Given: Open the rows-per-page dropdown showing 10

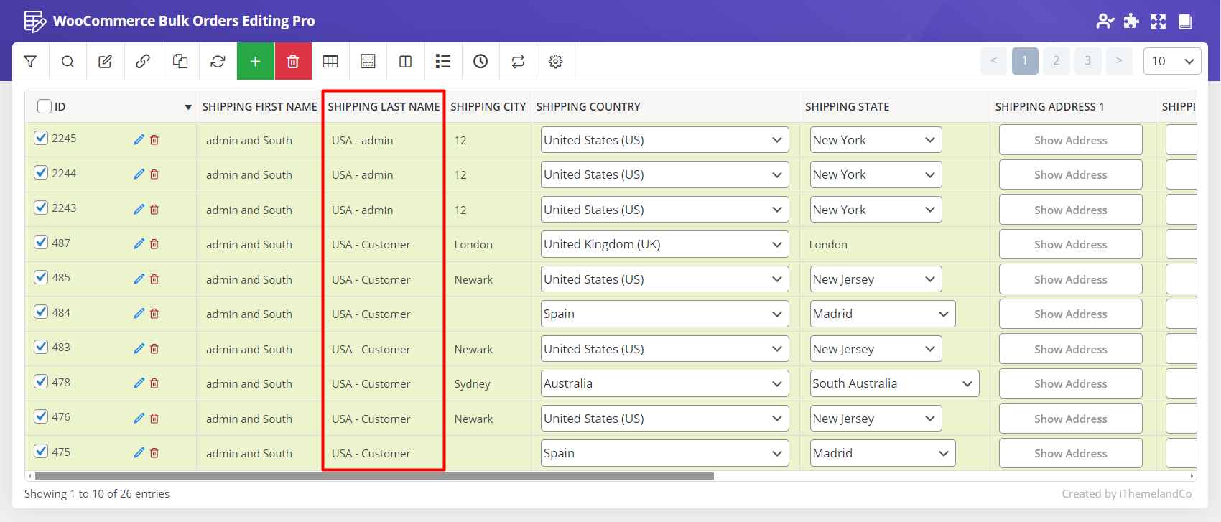Looking at the screenshot, I should [x=1171, y=61].
